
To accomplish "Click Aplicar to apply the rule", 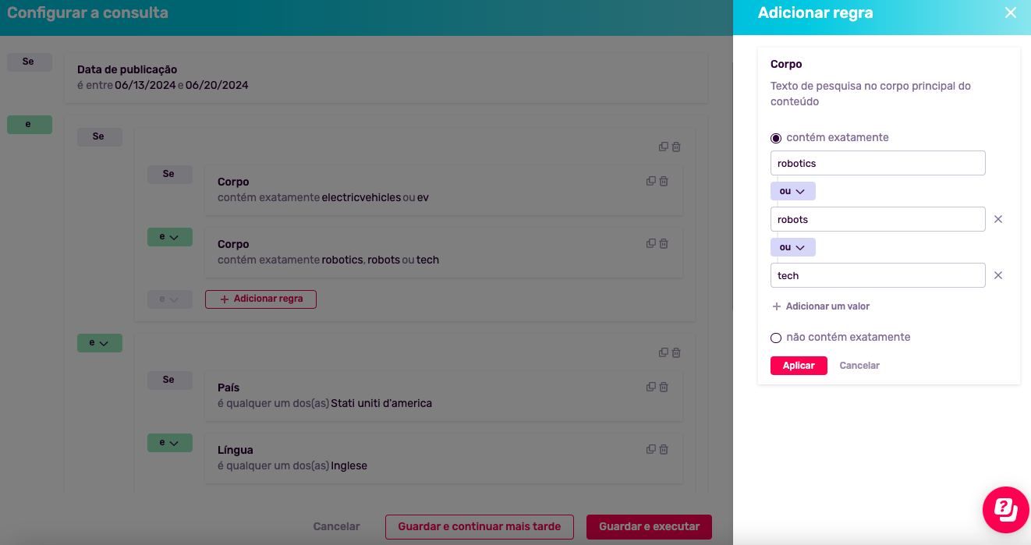I will (799, 366).
